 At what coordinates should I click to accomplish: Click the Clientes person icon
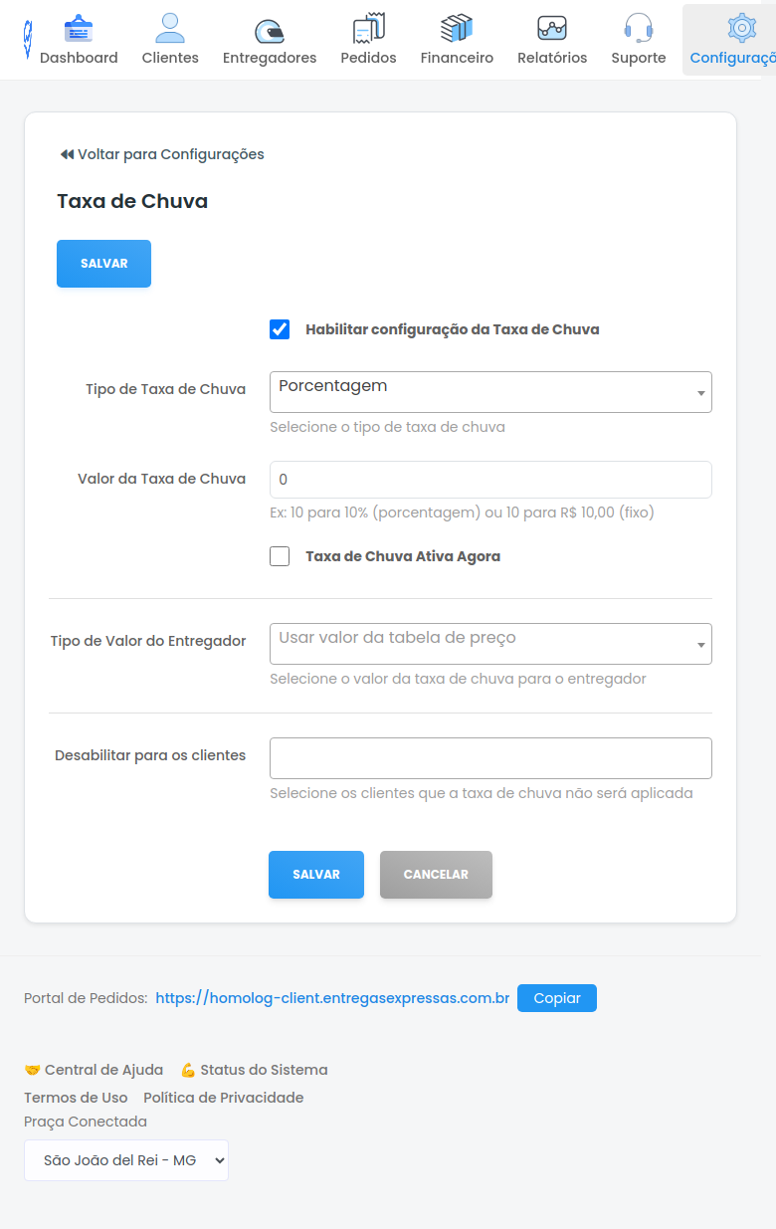tap(170, 29)
